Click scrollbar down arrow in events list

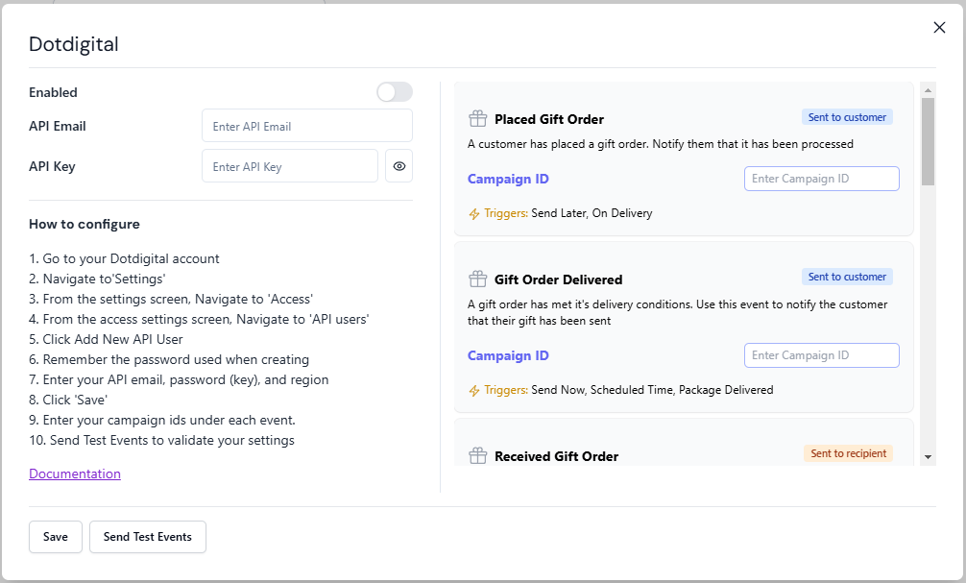928,456
